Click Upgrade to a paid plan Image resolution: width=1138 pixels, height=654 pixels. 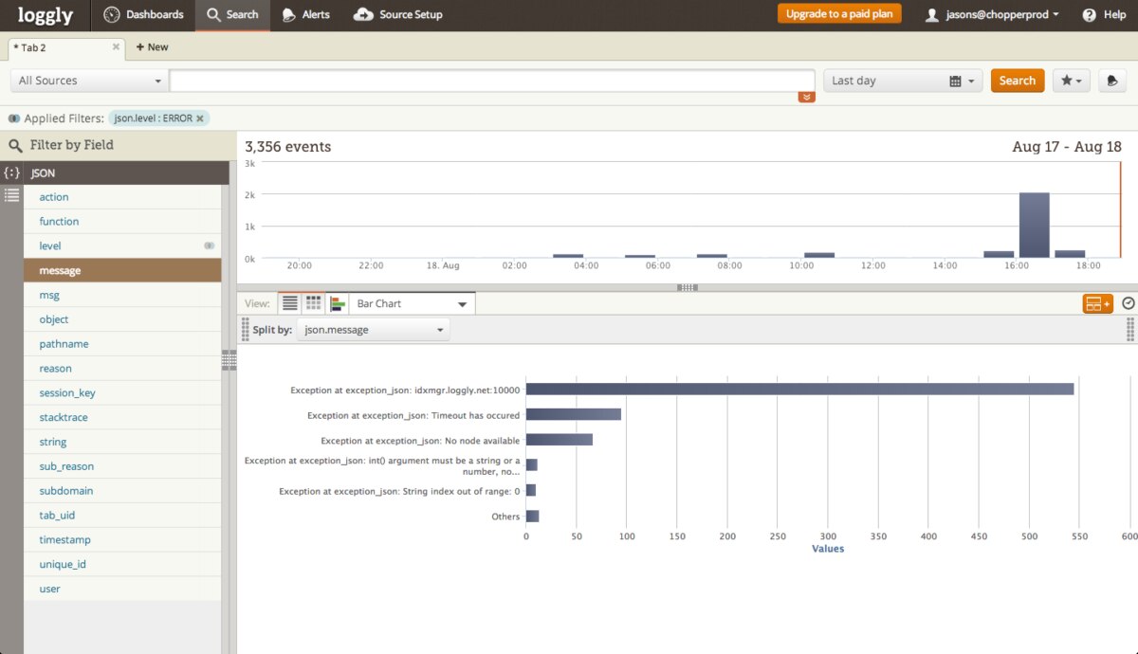[838, 14]
